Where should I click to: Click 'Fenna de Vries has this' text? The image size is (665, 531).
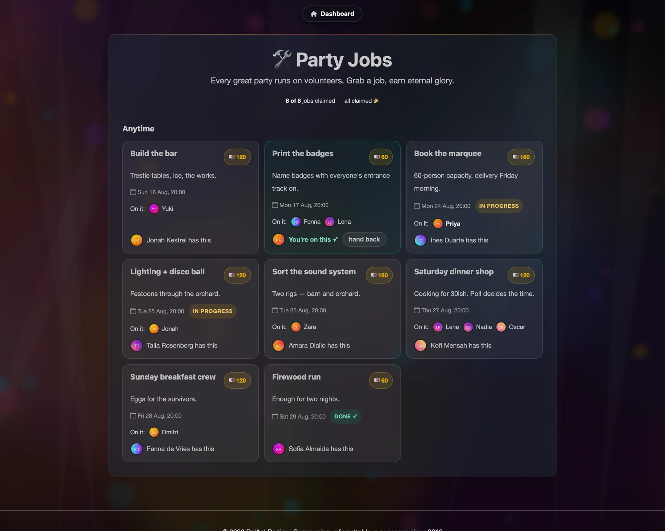(180, 449)
